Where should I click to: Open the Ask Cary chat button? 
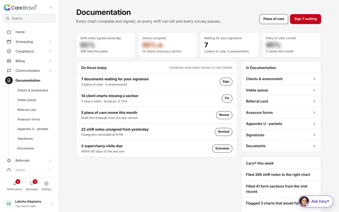[316, 202]
